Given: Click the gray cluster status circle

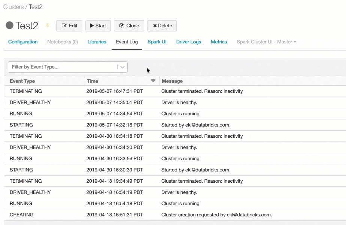Looking at the screenshot, I should 9,25.
